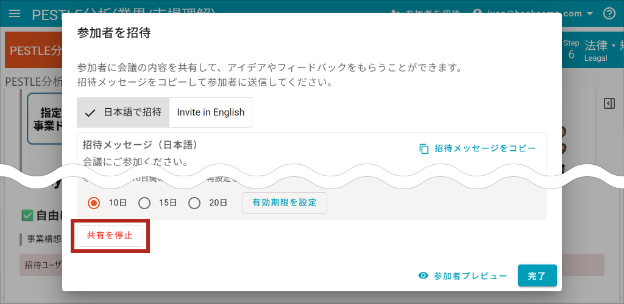Click the red 共有を停止 button
Screen dimensions: 624x304
(110, 236)
